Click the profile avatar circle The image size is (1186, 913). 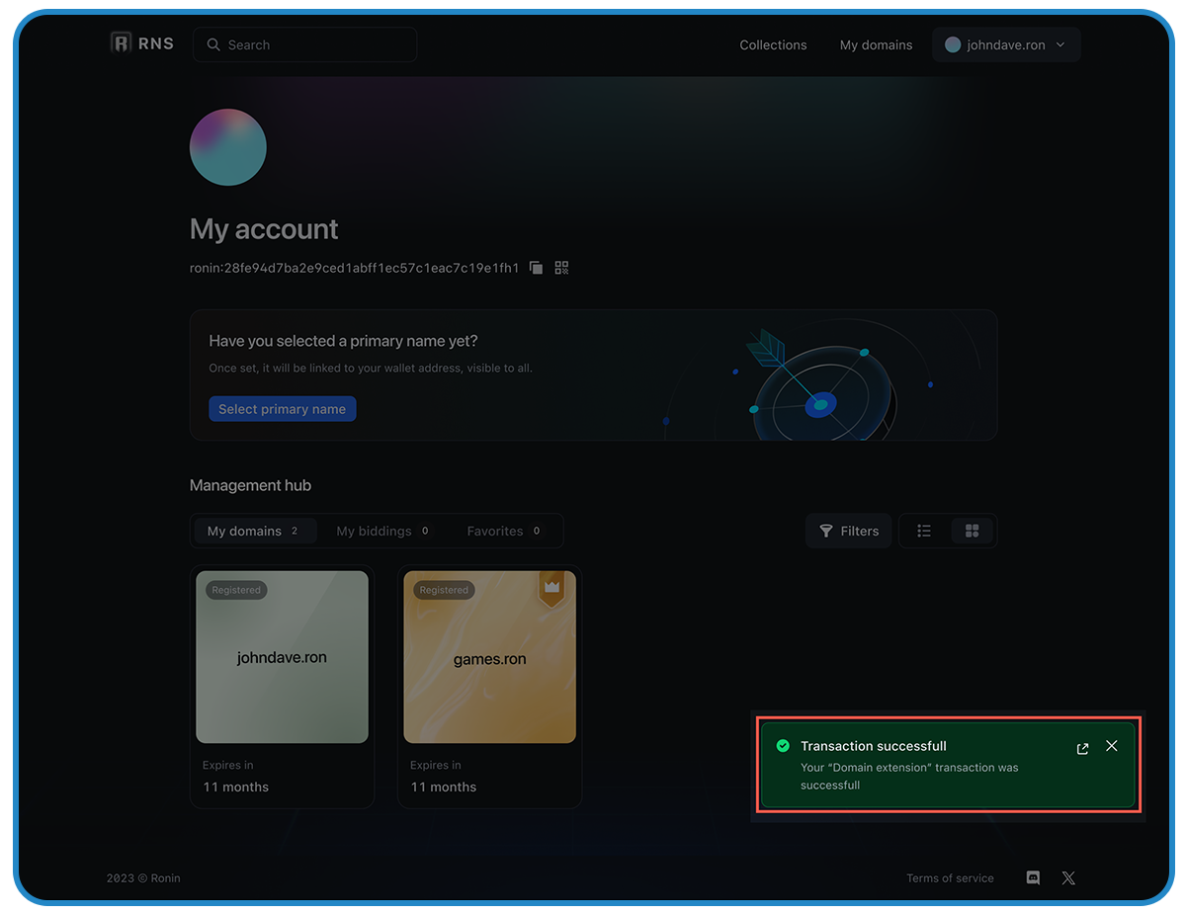pos(228,147)
